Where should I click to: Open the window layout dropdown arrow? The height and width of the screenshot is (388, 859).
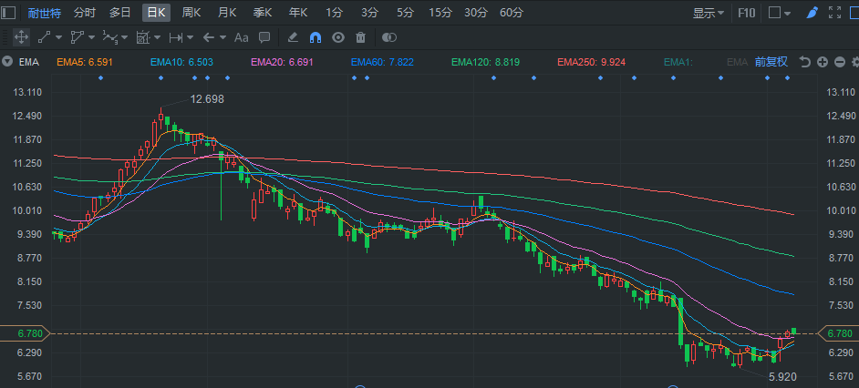click(787, 13)
